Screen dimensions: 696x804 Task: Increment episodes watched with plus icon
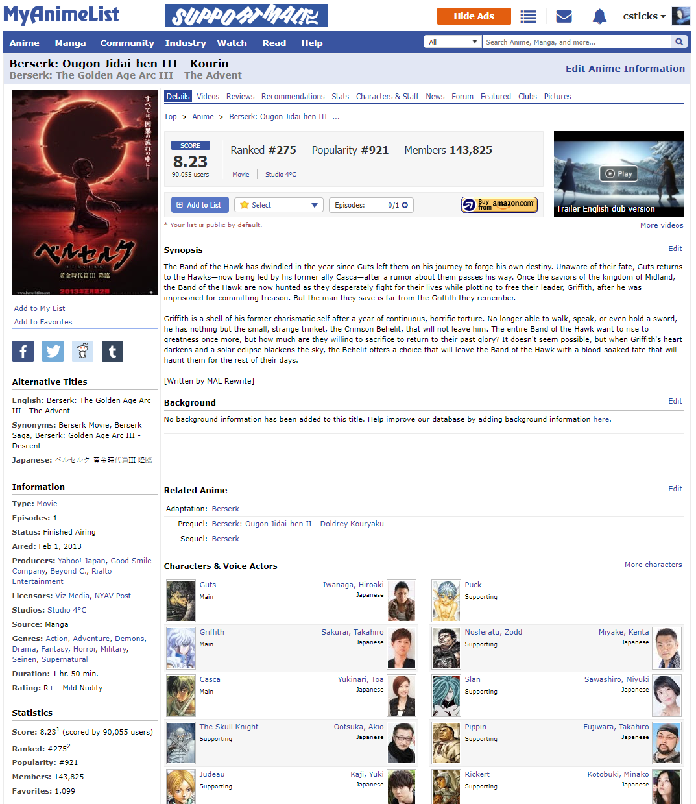coord(405,205)
